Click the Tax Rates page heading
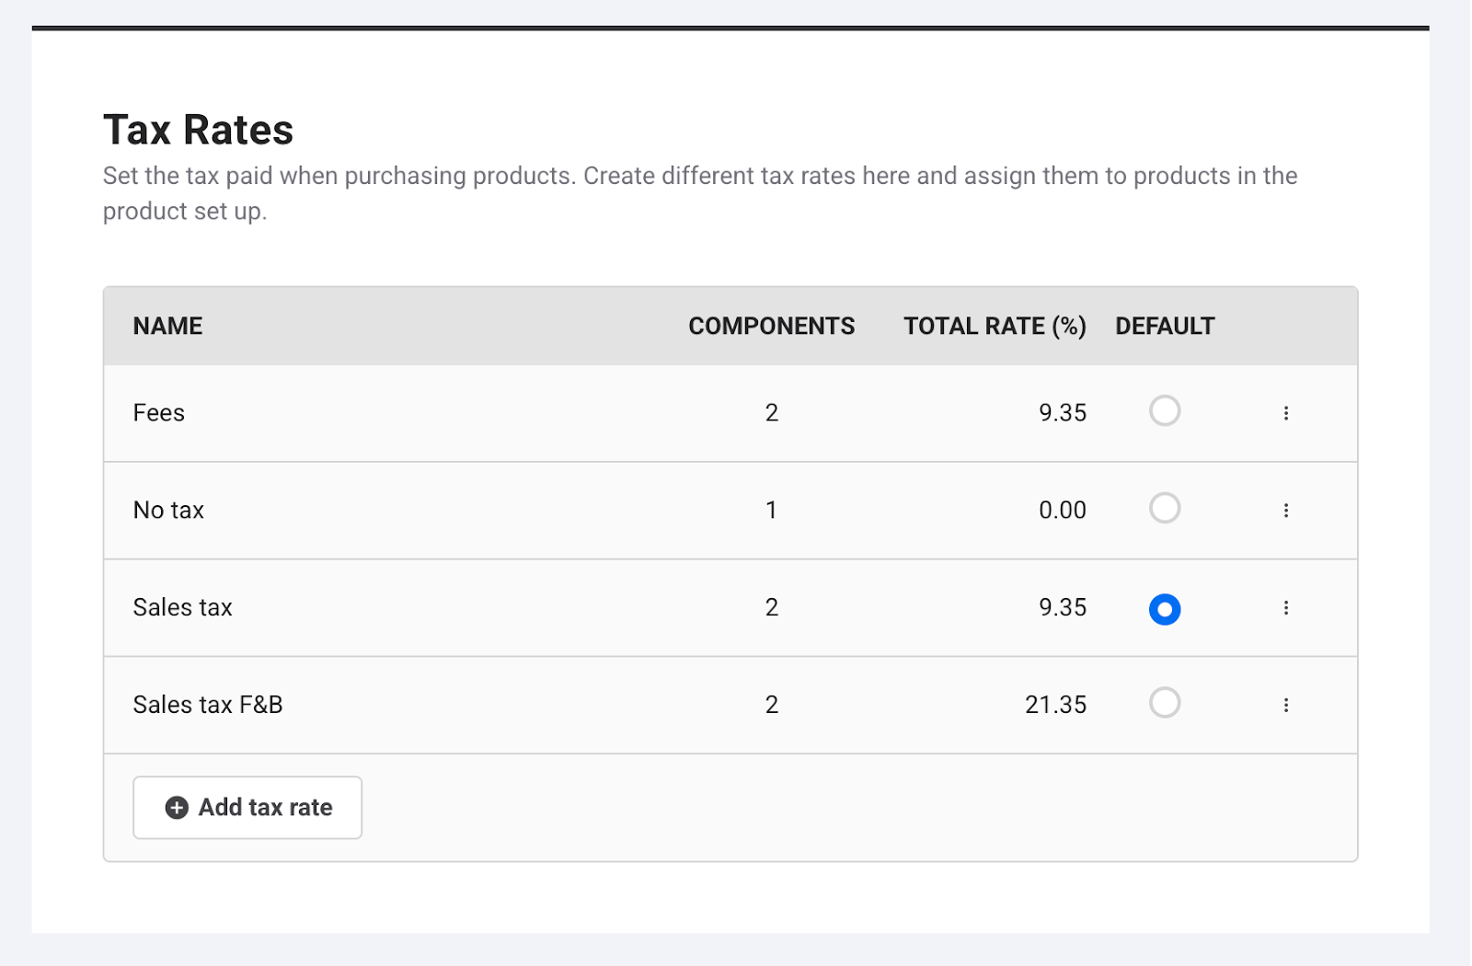 point(198,130)
